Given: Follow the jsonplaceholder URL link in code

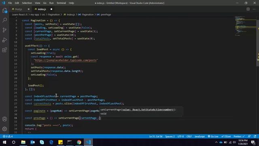Looking at the screenshot, I should pyautogui.click(x=66, y=60).
